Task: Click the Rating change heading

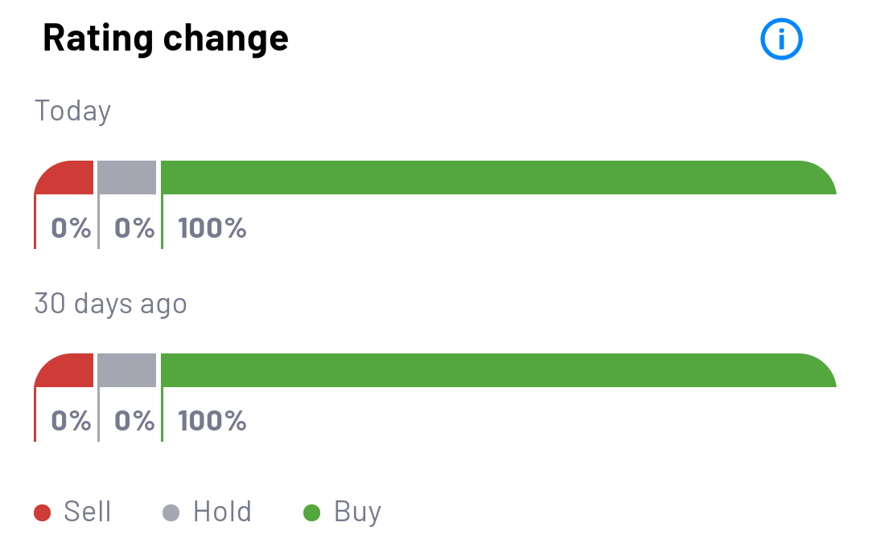Action: pos(165,38)
